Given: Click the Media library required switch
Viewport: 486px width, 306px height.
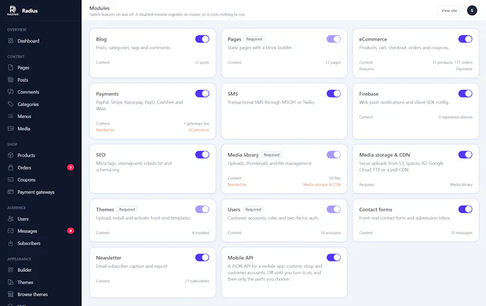Looking at the screenshot, I should [334, 155].
